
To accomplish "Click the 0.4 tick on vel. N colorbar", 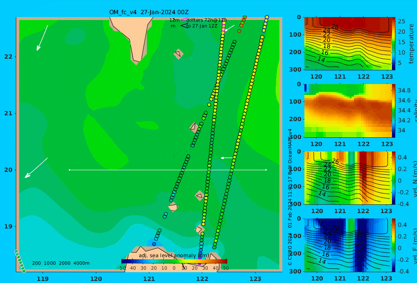I will coord(402,157).
